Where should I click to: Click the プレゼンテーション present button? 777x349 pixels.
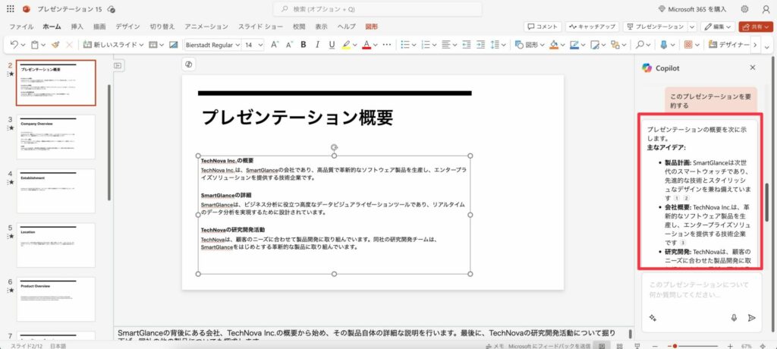[x=655, y=27]
